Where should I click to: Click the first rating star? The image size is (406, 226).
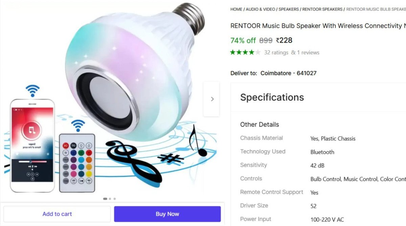coord(233,52)
